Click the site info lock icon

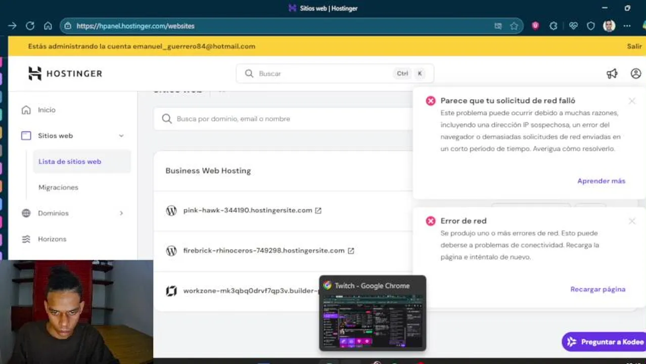pos(68,26)
